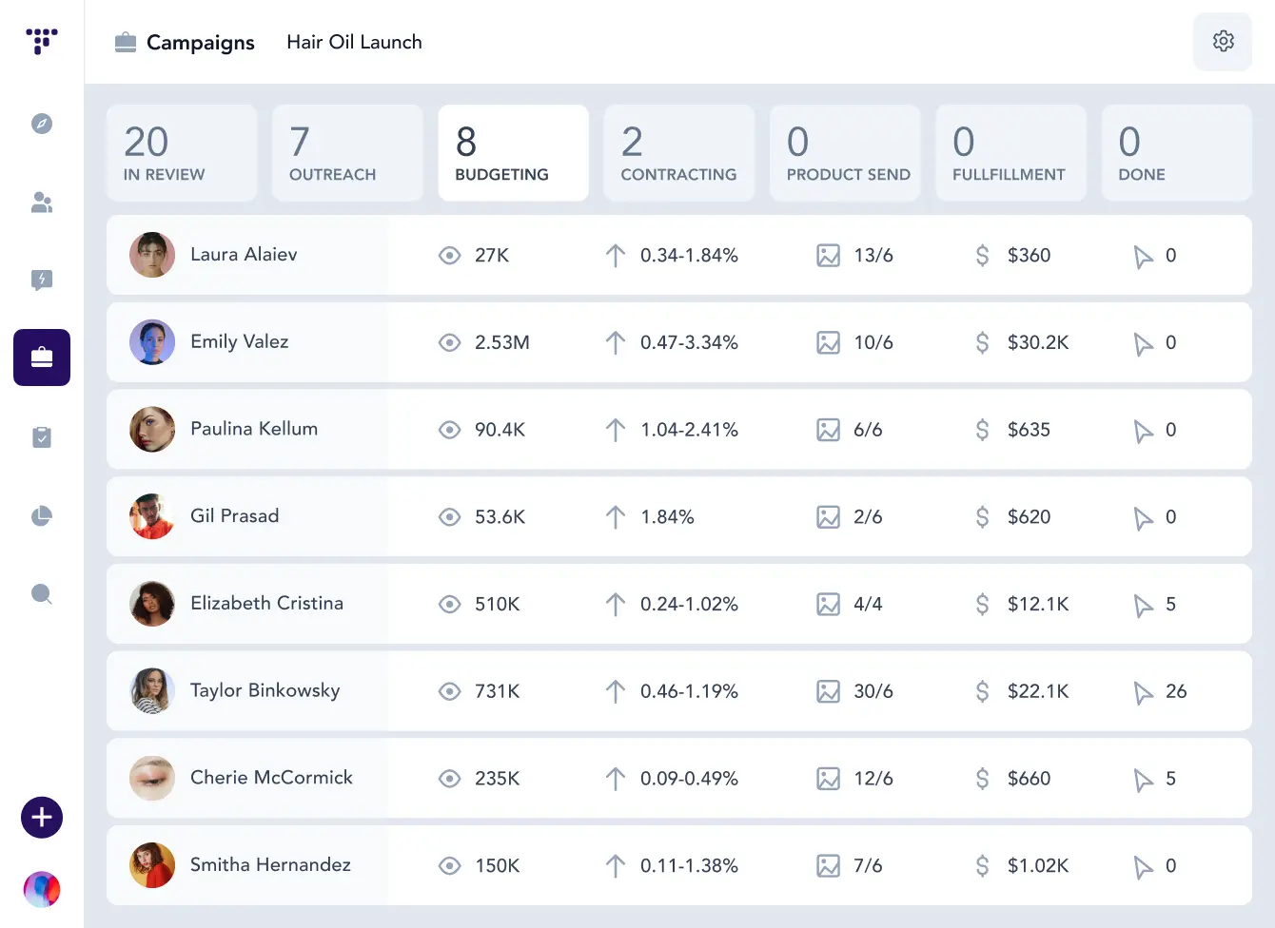Switch to the Outreach stage tab
This screenshot has width=1275, height=928.
347,153
